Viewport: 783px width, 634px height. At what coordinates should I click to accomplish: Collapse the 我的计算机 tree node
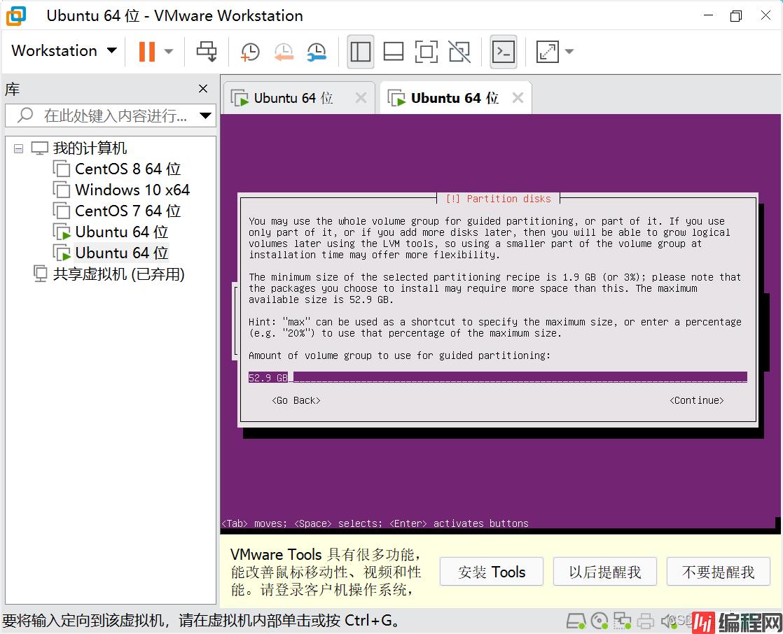coord(18,148)
